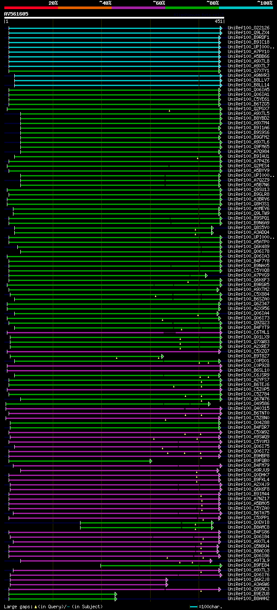Click the AV561605 query name
Screen dimensions: 277x610
click(16, 14)
